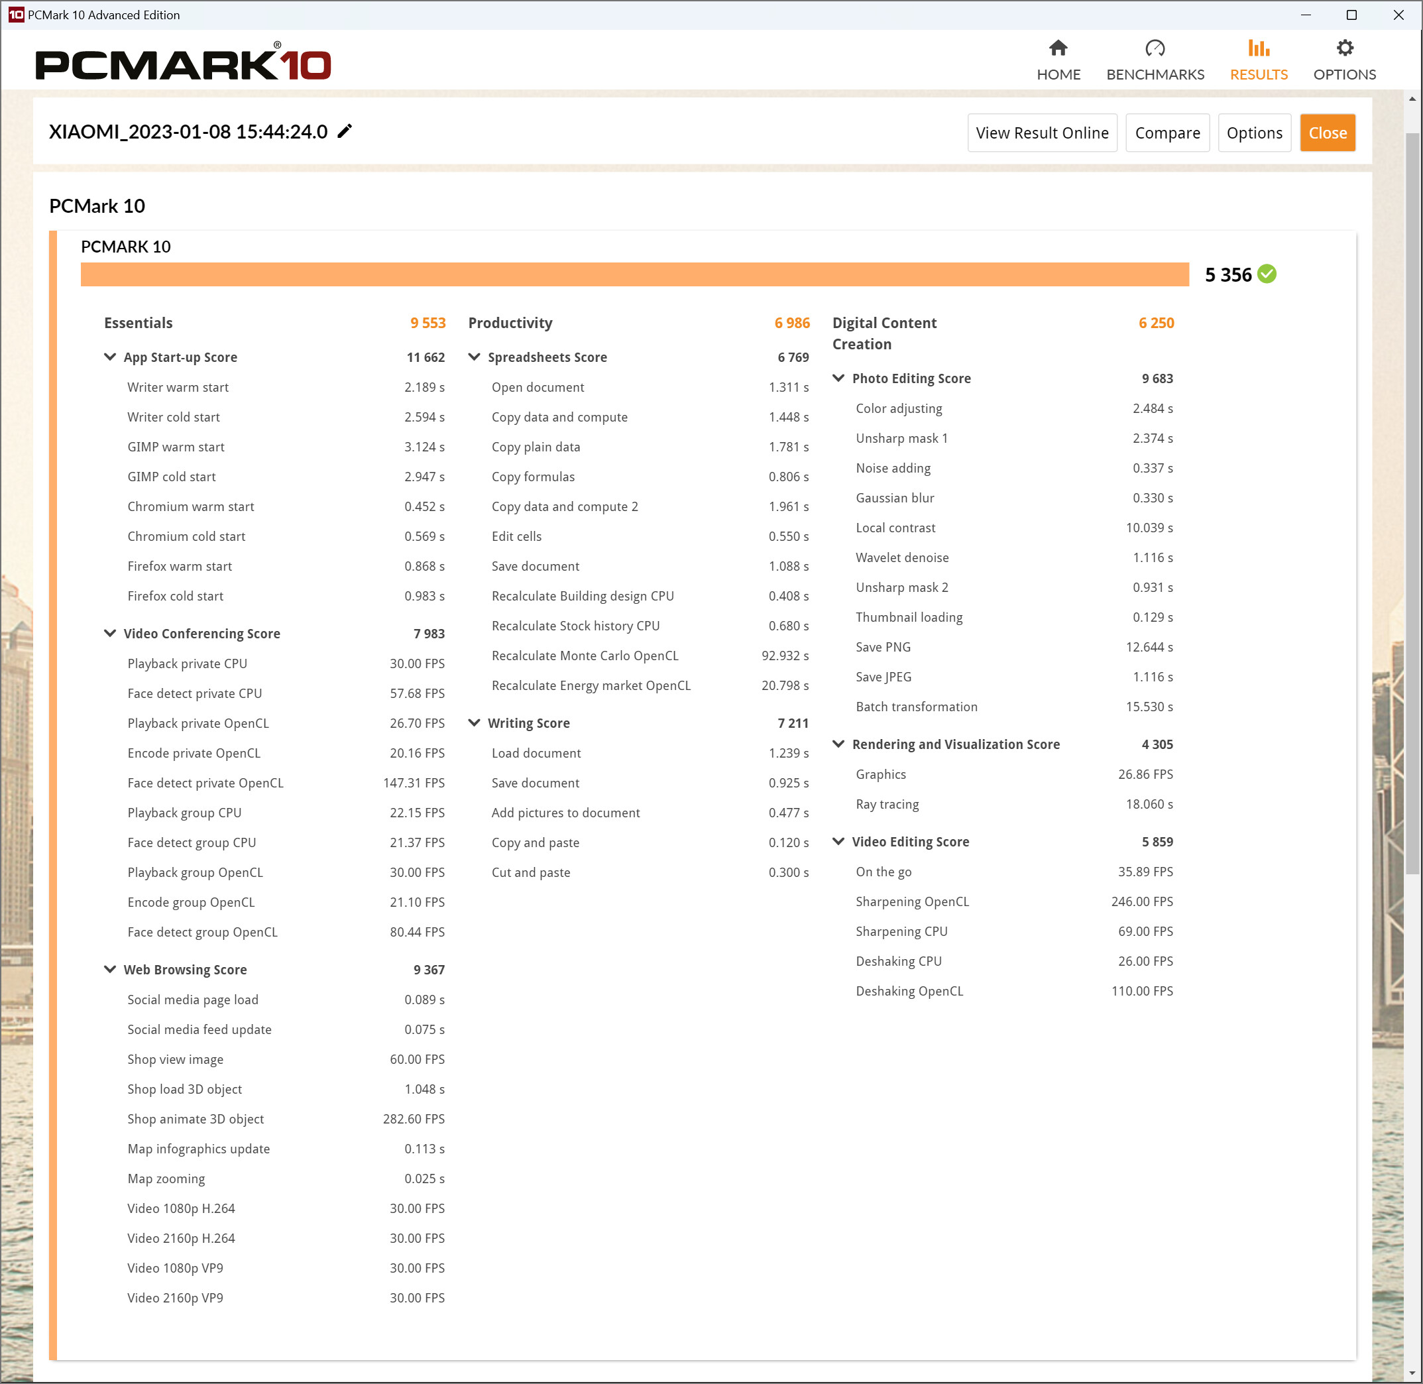1423x1384 pixels.
Task: Collapse Web Browsing Score list
Action: point(111,969)
